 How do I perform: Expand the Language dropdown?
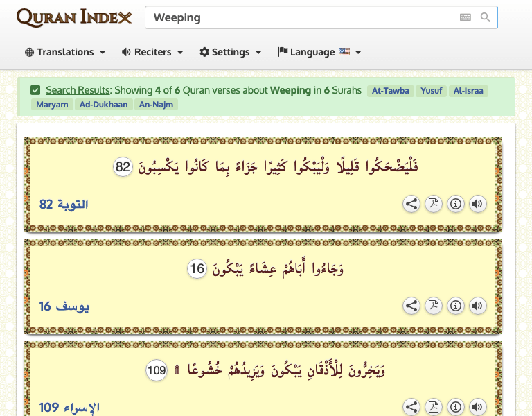tap(319, 52)
